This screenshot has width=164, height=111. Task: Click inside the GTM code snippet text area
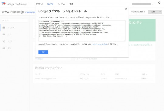(x=82, y=31)
